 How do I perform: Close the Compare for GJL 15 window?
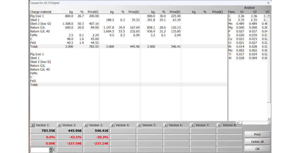coord(268,3)
